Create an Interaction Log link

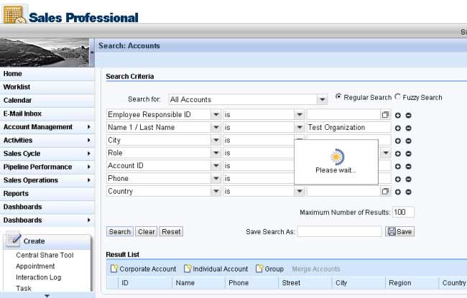(x=38, y=277)
